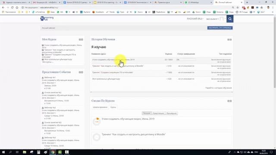Open block controls icons in Сводка По Курсам
Image resolution: width=276 pixels, height=155 pixels.
pos(229,101)
